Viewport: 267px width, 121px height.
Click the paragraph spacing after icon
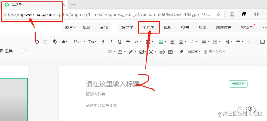[204, 42]
